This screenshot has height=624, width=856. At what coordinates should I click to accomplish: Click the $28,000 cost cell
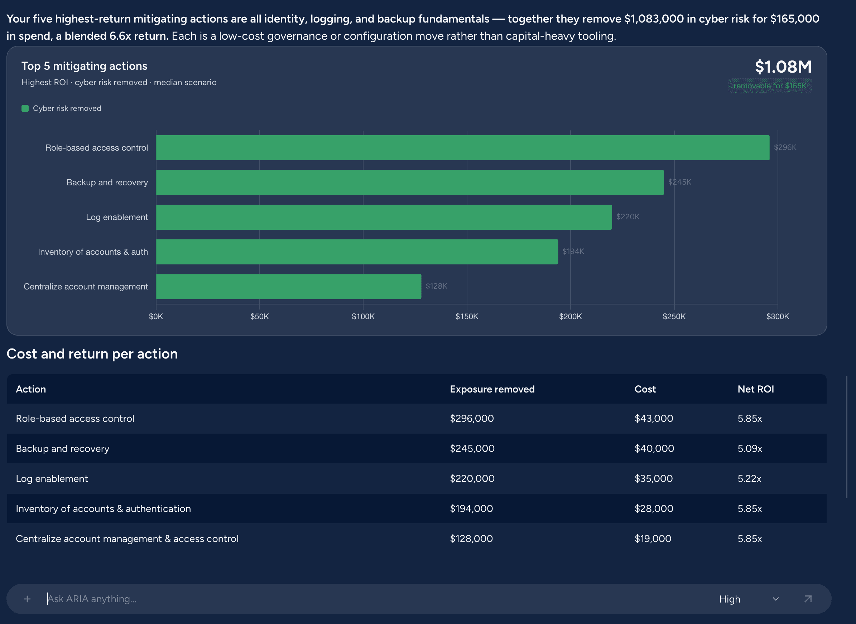tap(654, 509)
